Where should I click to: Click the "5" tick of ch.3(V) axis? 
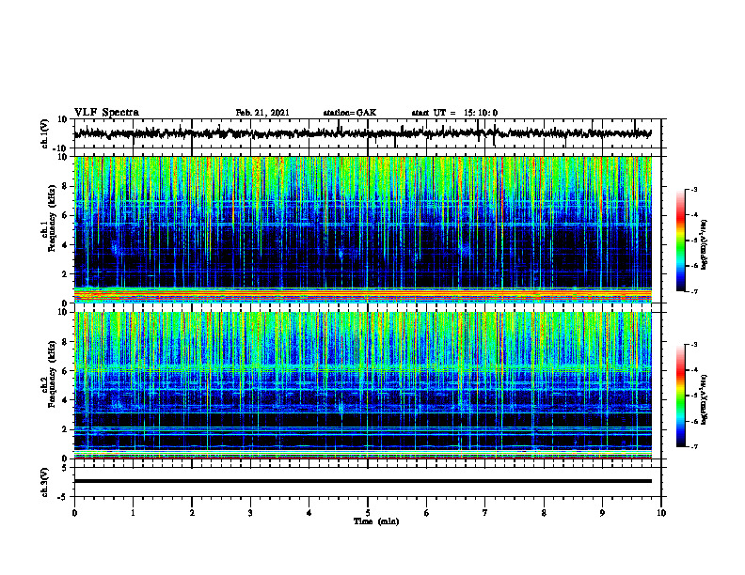coord(66,468)
